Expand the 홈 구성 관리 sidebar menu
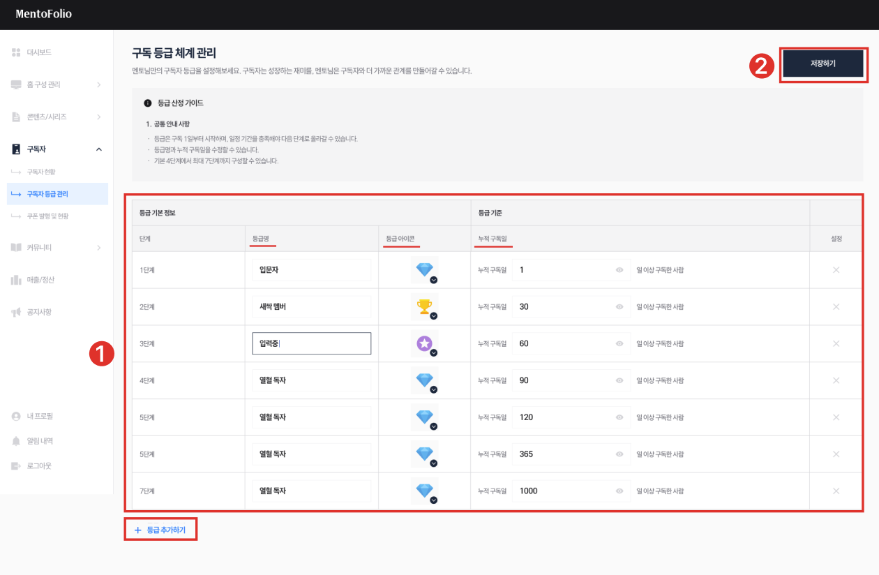This screenshot has width=879, height=575. point(98,84)
